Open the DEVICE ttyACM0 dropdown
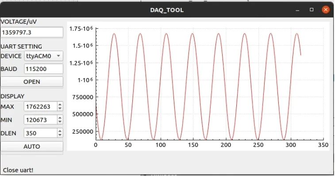The image size is (335, 176). 43,56
